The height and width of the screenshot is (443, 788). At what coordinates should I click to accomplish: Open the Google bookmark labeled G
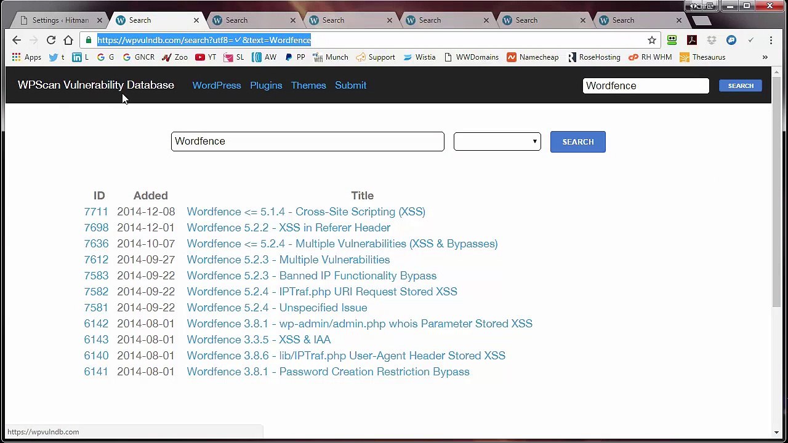pyautogui.click(x=105, y=57)
